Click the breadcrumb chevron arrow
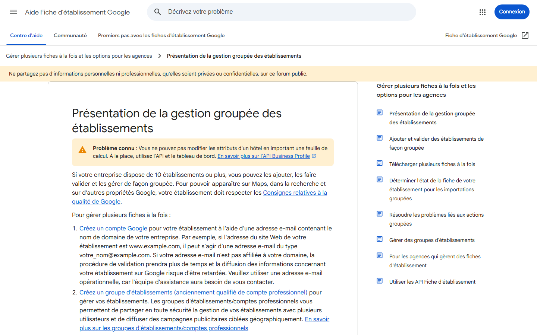Viewport: 537px width, 335px height. point(160,56)
